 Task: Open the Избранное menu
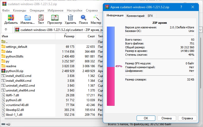[55, 10]
